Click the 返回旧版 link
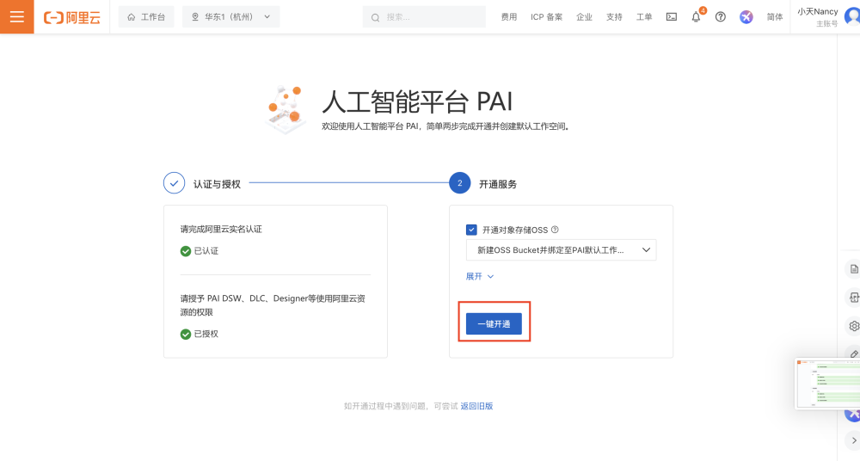The width and height of the screenshot is (860, 461). 476,406
